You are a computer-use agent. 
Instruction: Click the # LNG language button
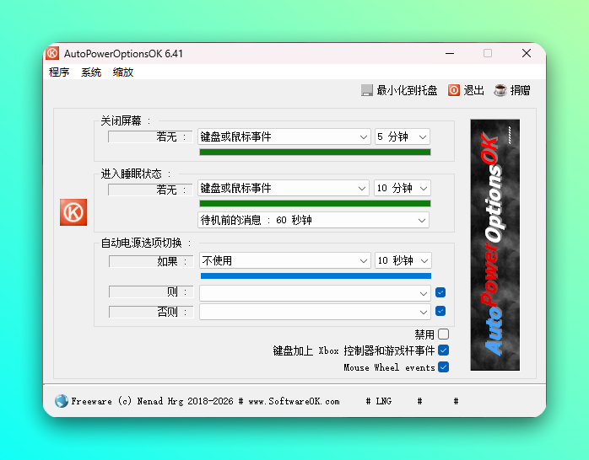379,402
